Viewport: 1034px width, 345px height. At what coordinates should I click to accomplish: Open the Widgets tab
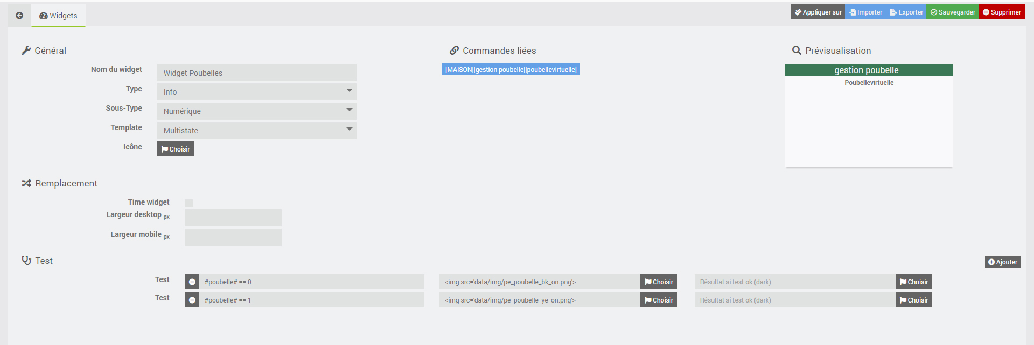pos(58,16)
